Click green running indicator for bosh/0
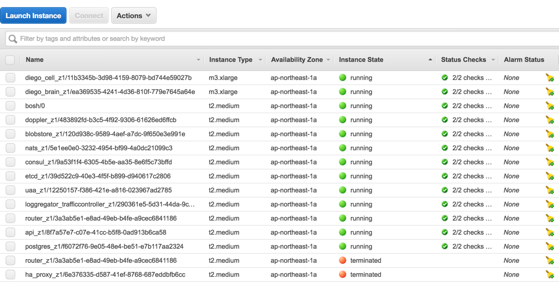 point(343,106)
